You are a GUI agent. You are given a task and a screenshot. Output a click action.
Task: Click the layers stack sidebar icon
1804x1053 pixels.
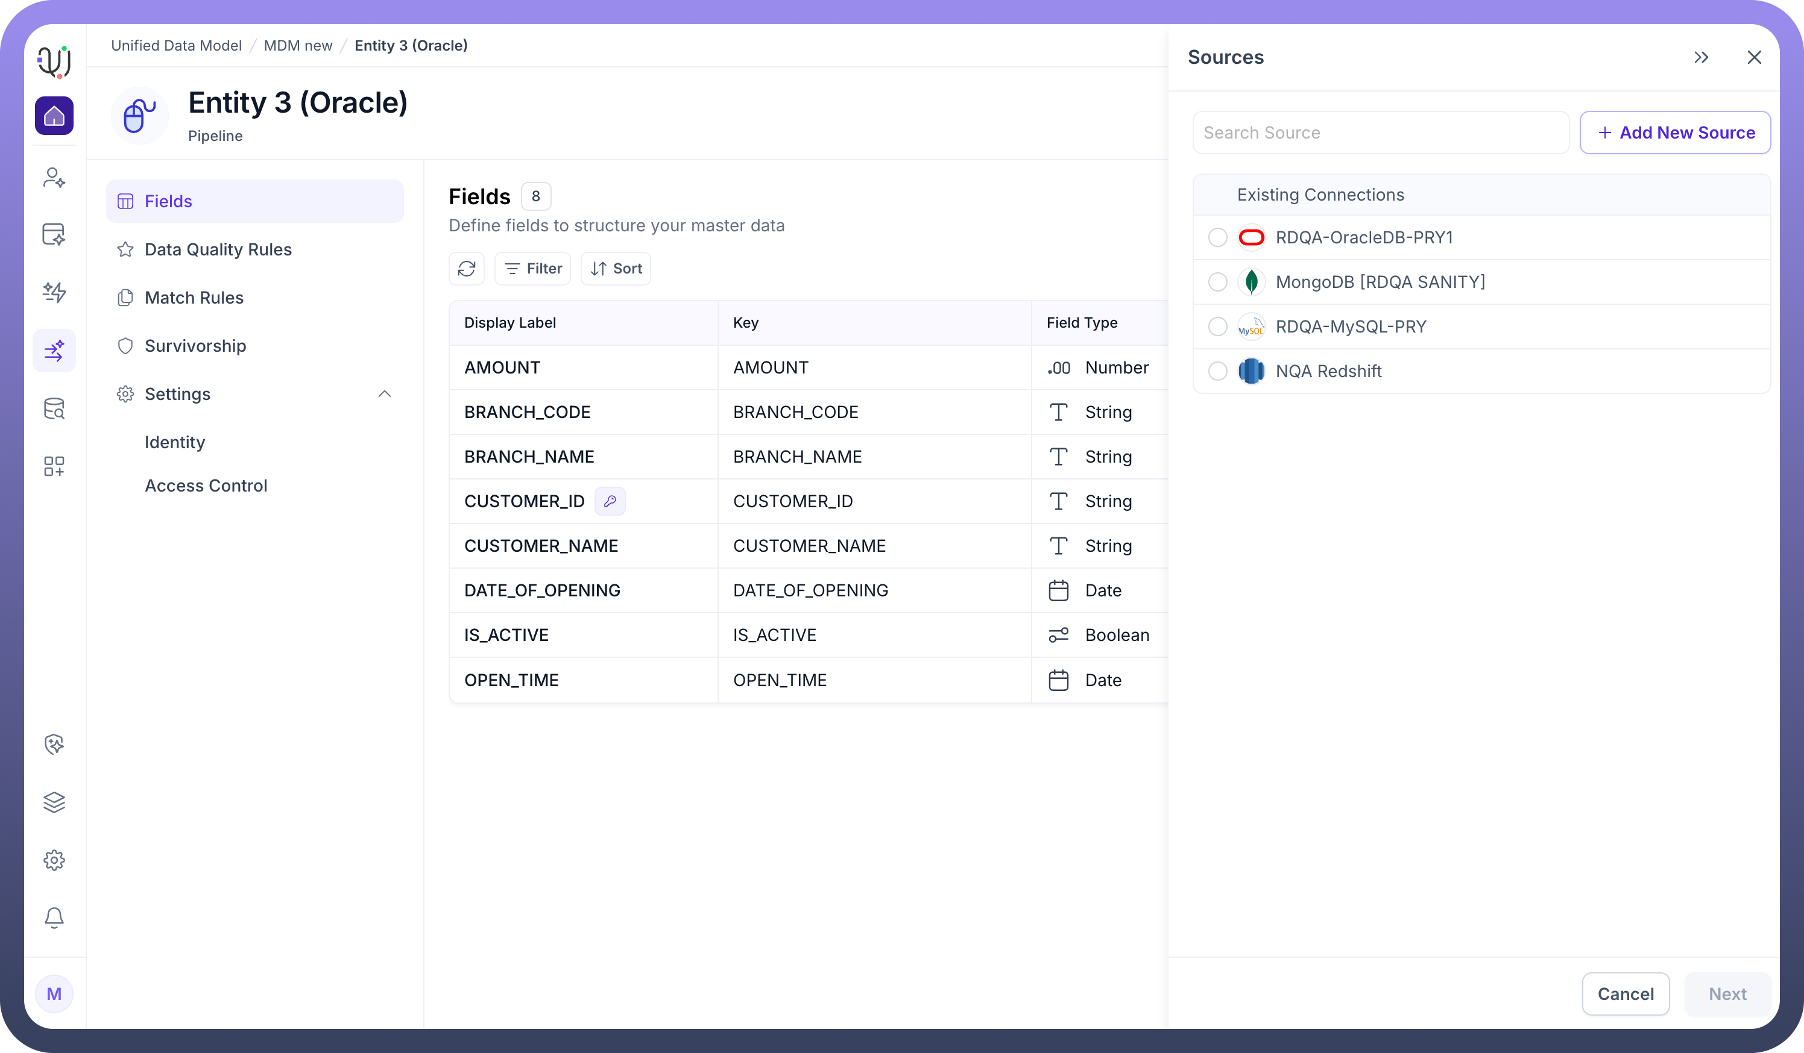point(54,802)
